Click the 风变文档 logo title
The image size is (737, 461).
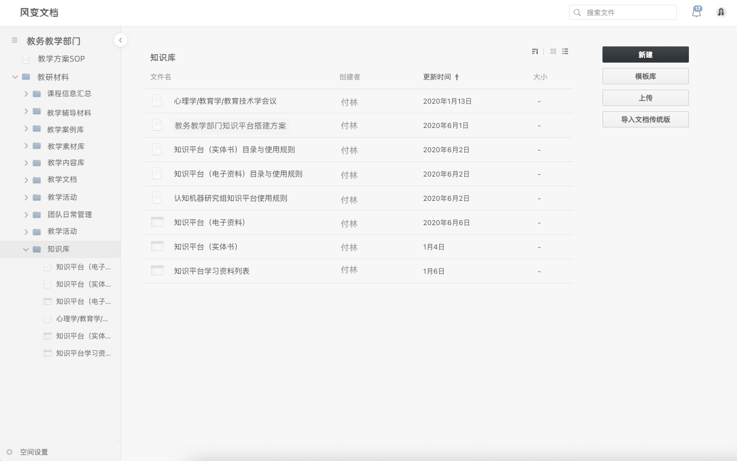pos(39,12)
